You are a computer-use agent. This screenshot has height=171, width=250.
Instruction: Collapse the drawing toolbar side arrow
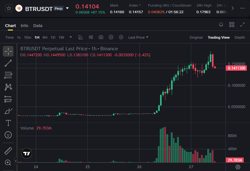pos(16,161)
